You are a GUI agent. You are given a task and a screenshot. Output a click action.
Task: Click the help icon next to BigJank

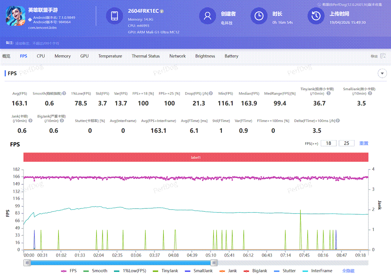[62, 121]
